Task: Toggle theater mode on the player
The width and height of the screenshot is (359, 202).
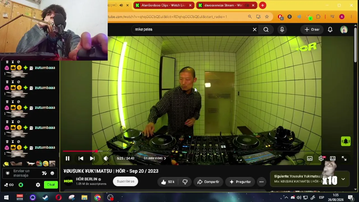Action: click(x=333, y=159)
